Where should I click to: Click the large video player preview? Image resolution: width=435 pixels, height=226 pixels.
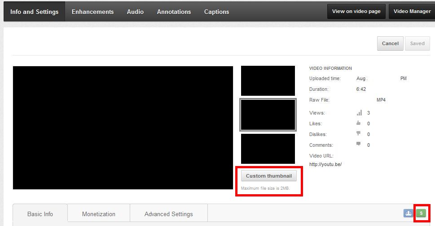click(x=123, y=128)
